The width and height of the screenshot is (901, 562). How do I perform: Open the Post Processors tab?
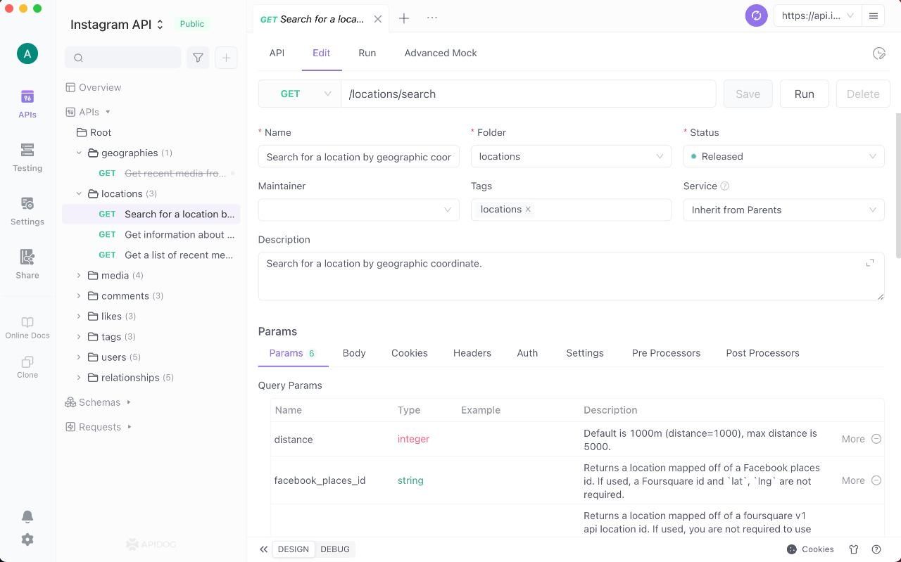click(762, 353)
